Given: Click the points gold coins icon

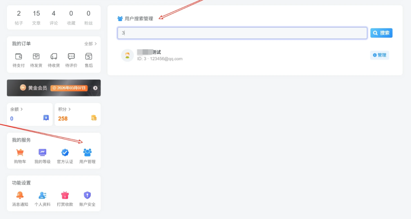Looking at the screenshot, I should [94, 118].
